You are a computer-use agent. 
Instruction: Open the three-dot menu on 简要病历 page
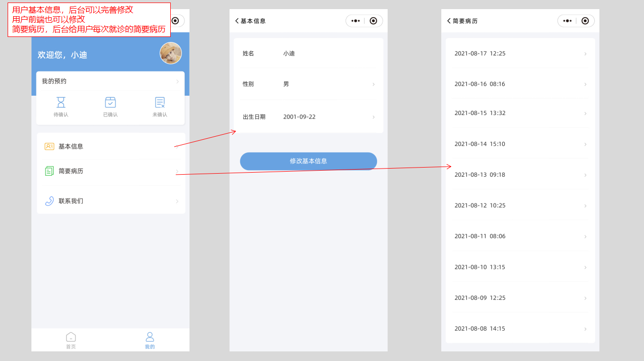coord(567,21)
